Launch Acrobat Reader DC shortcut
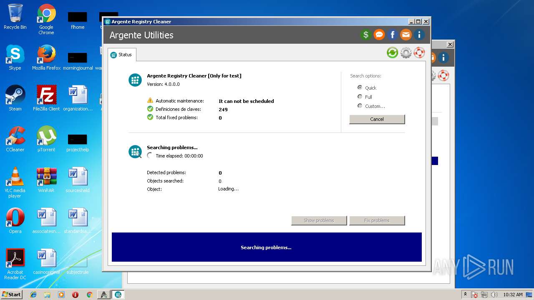The width and height of the screenshot is (534, 300). tap(15, 264)
